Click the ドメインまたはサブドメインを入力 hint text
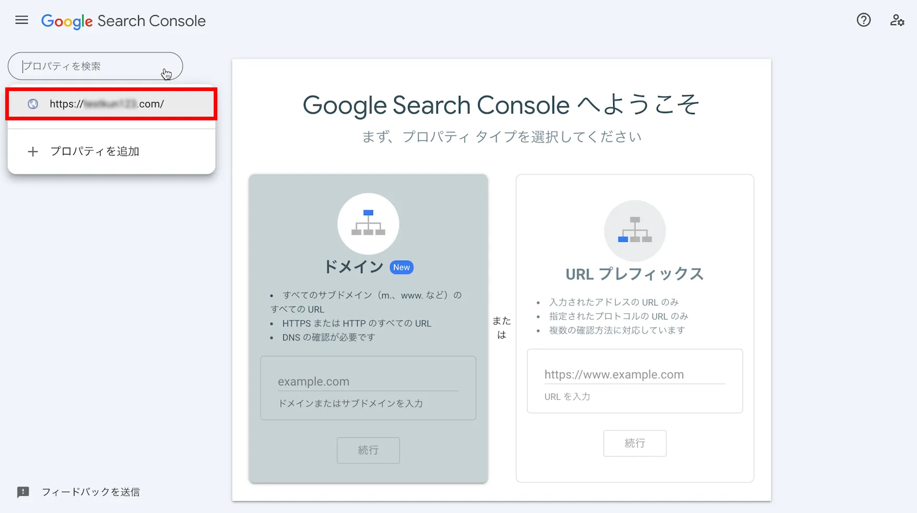This screenshot has width=917, height=513. [350, 404]
